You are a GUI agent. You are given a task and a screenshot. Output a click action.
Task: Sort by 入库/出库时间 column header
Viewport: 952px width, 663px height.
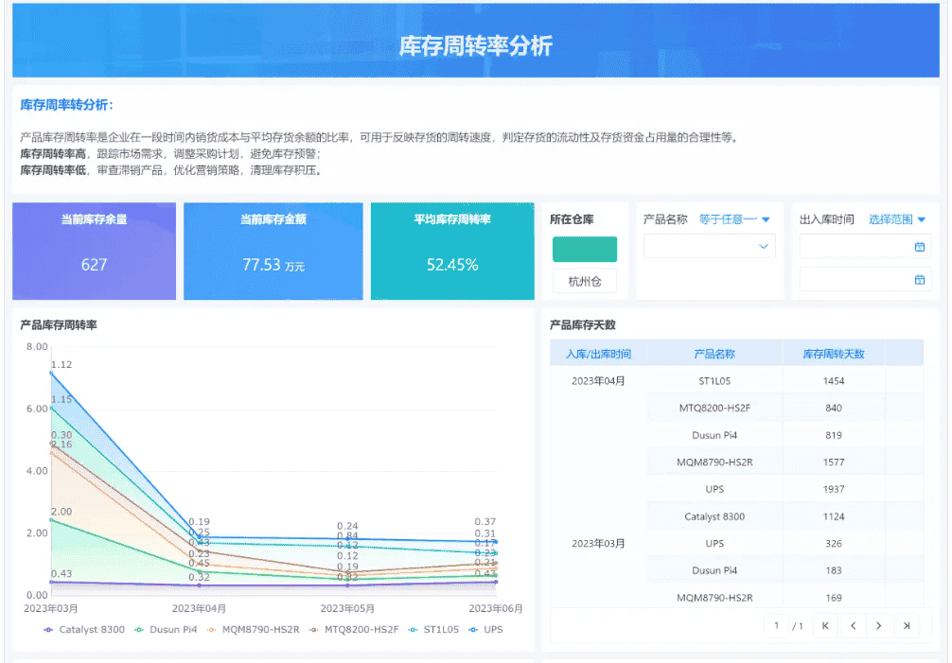(x=599, y=354)
